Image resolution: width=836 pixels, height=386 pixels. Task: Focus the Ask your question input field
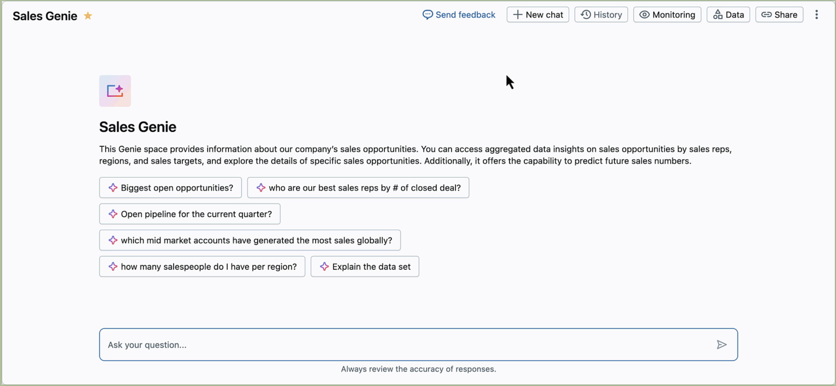[405, 345]
